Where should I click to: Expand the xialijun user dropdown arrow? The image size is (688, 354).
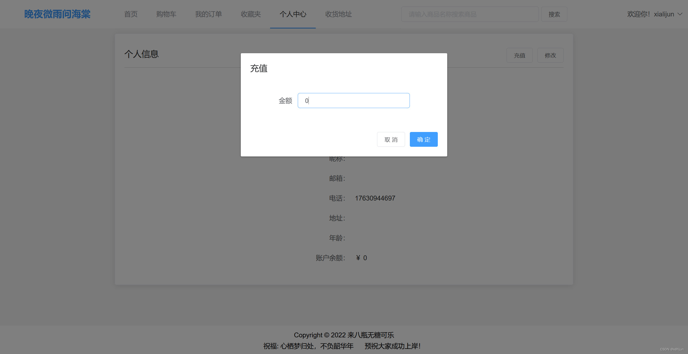coord(680,14)
